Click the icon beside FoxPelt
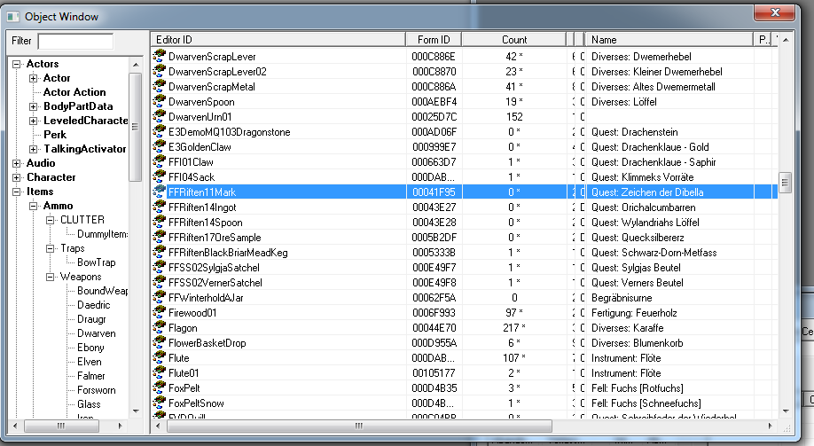The width and height of the screenshot is (814, 446). (160, 387)
